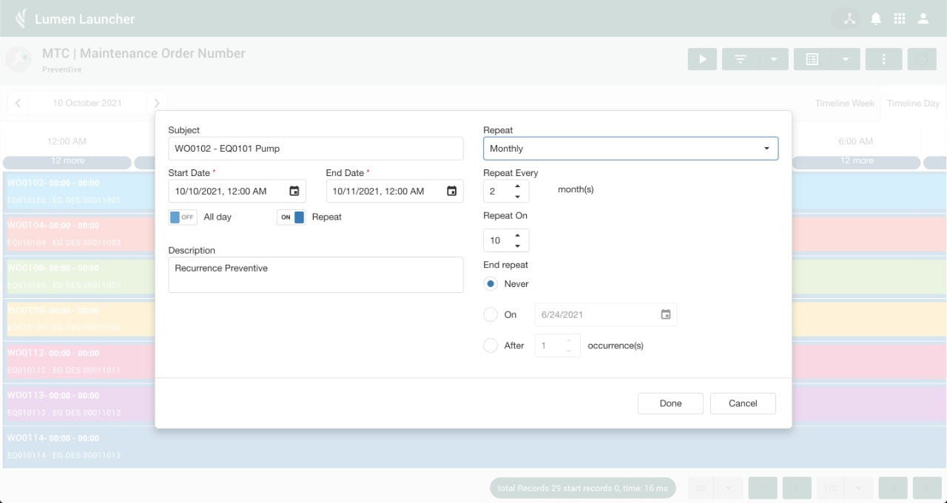The image size is (947, 503).
Task: Select the 'After' end repeat option
Action: click(490, 345)
